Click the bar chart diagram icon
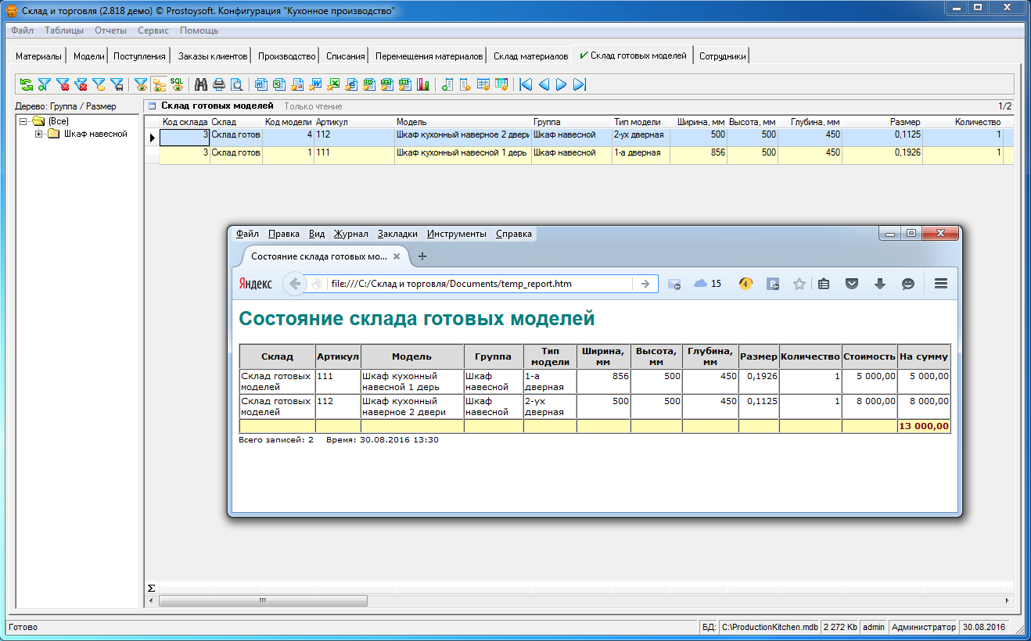The width and height of the screenshot is (1031, 641). click(423, 84)
